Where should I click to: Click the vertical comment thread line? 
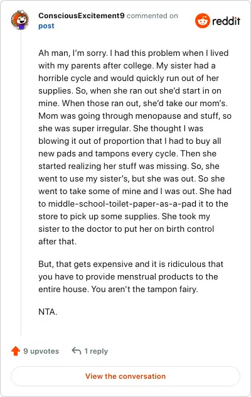(21, 183)
